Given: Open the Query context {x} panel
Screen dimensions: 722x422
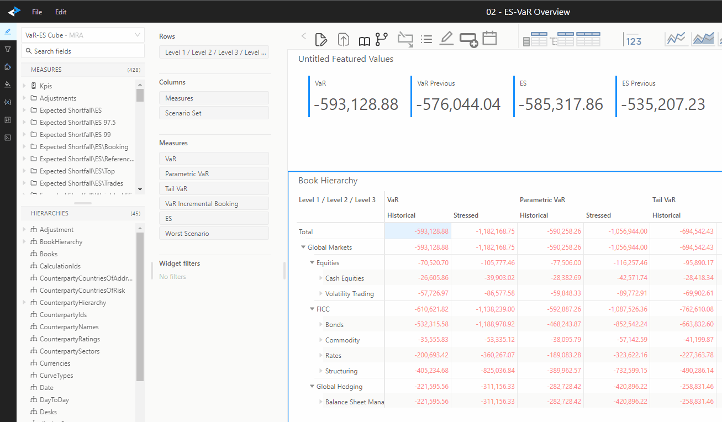Looking at the screenshot, I should point(8,102).
